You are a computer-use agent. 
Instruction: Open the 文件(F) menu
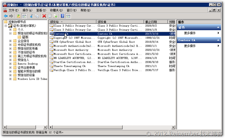click(x=13, y=10)
